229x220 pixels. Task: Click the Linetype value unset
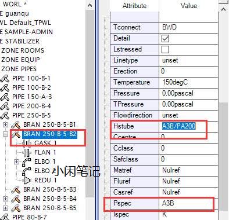[x=170, y=60]
